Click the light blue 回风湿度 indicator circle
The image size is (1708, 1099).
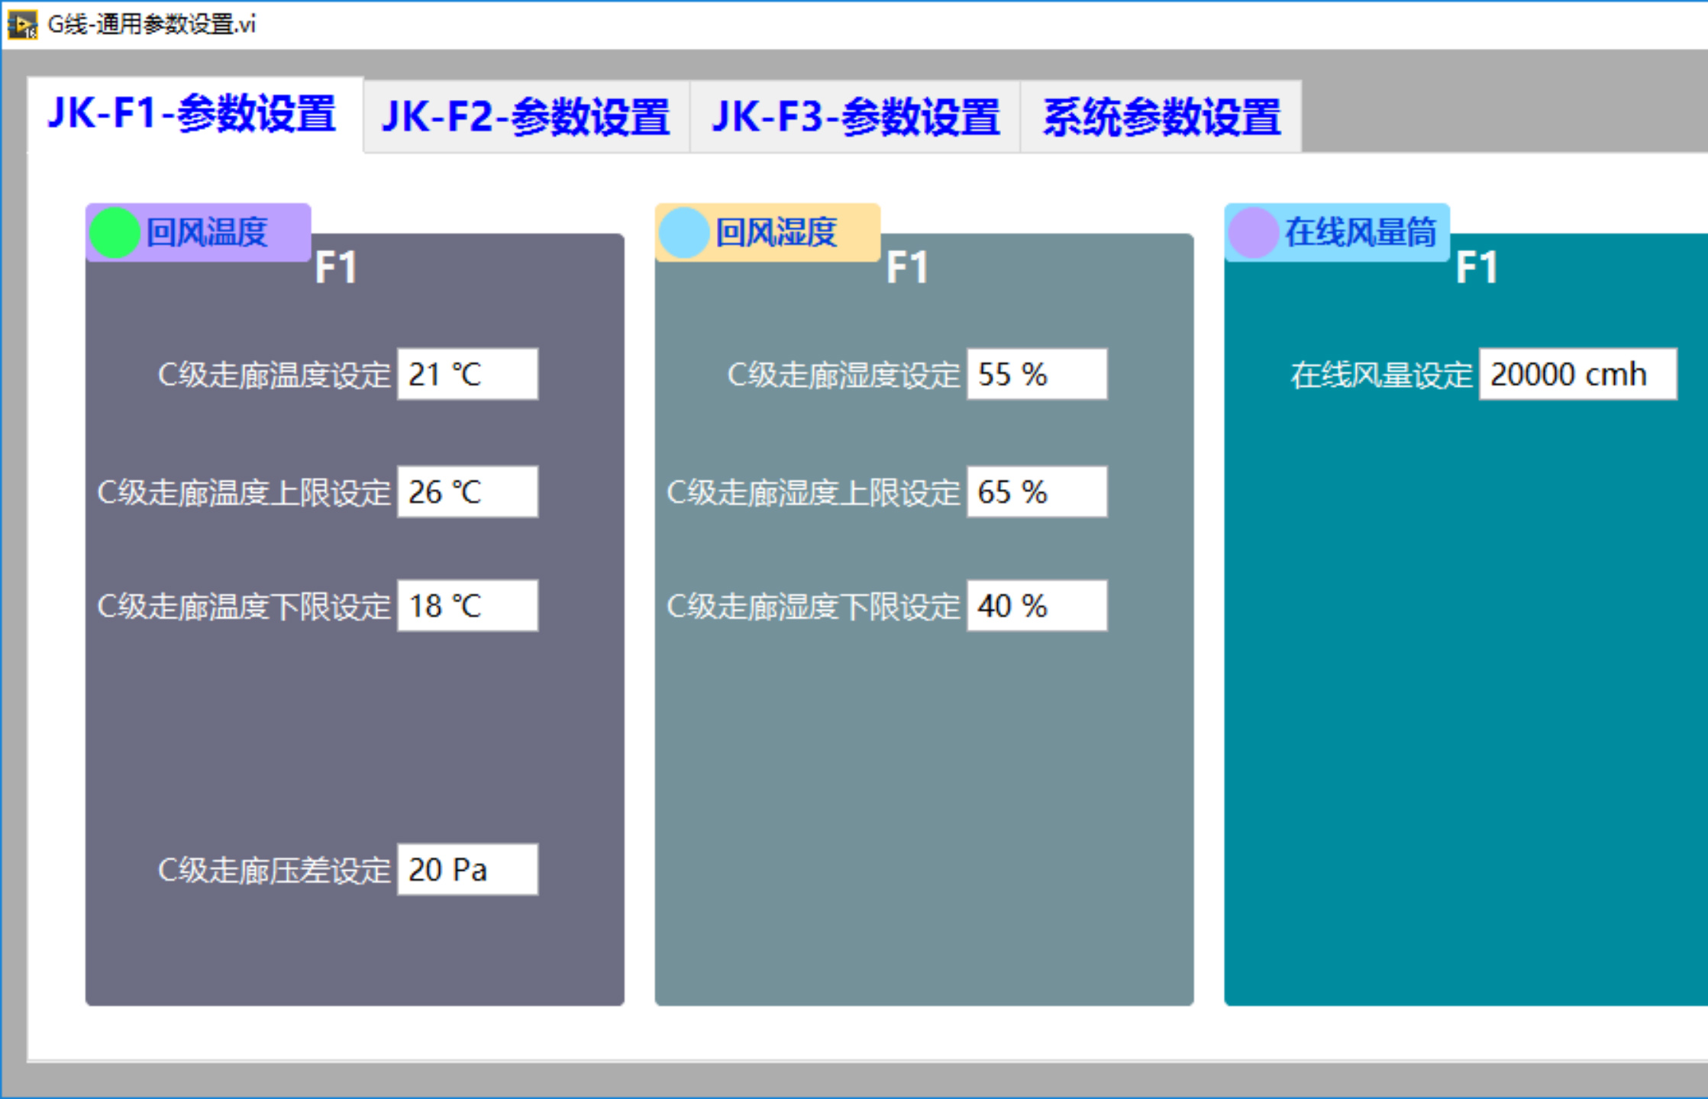(684, 233)
